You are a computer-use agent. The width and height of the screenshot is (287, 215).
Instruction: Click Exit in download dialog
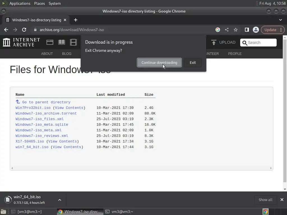193,62
